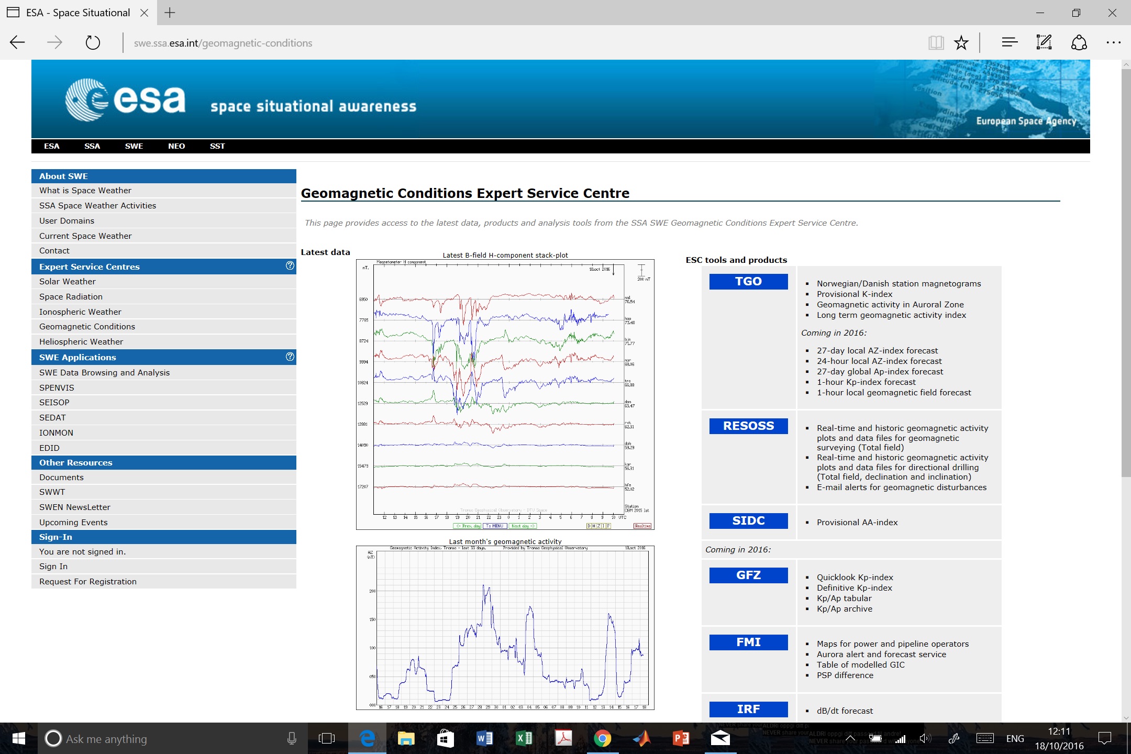Click the RESOSS button
This screenshot has width=1131, height=754.
coord(748,426)
